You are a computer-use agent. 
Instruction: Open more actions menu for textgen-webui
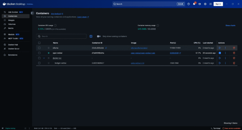click(x=225, y=63)
